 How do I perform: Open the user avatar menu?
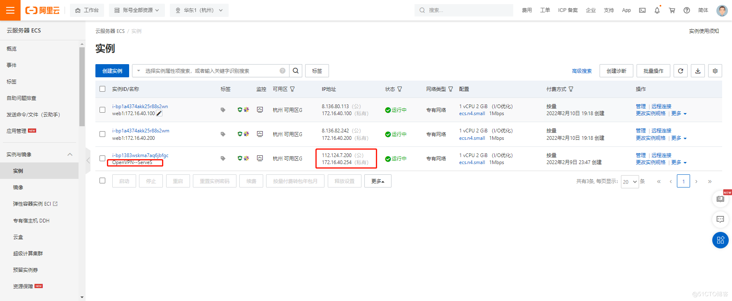tap(722, 10)
